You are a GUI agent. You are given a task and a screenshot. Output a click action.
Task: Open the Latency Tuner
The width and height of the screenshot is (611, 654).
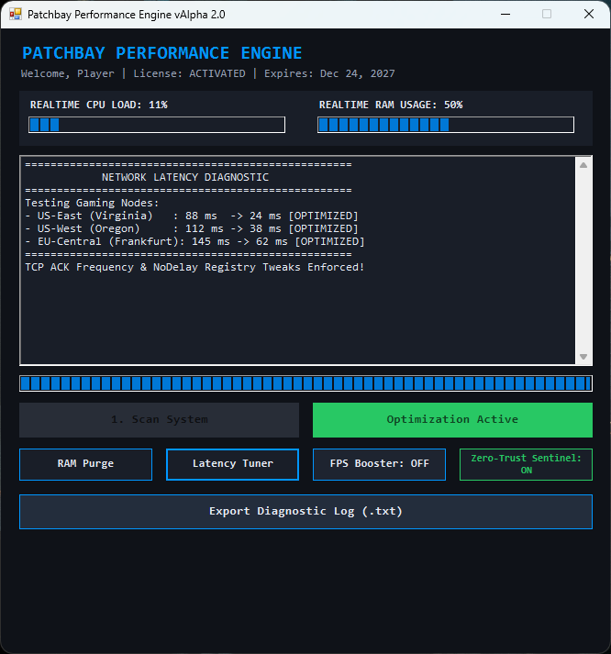click(232, 464)
